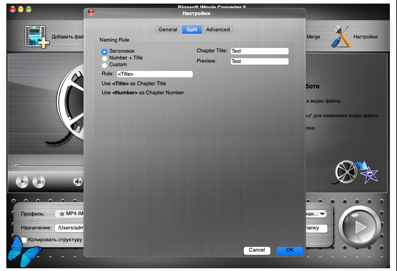Image resolution: width=397 pixels, height=271 pixels.
Task: Click the OK button
Action: tap(290, 250)
